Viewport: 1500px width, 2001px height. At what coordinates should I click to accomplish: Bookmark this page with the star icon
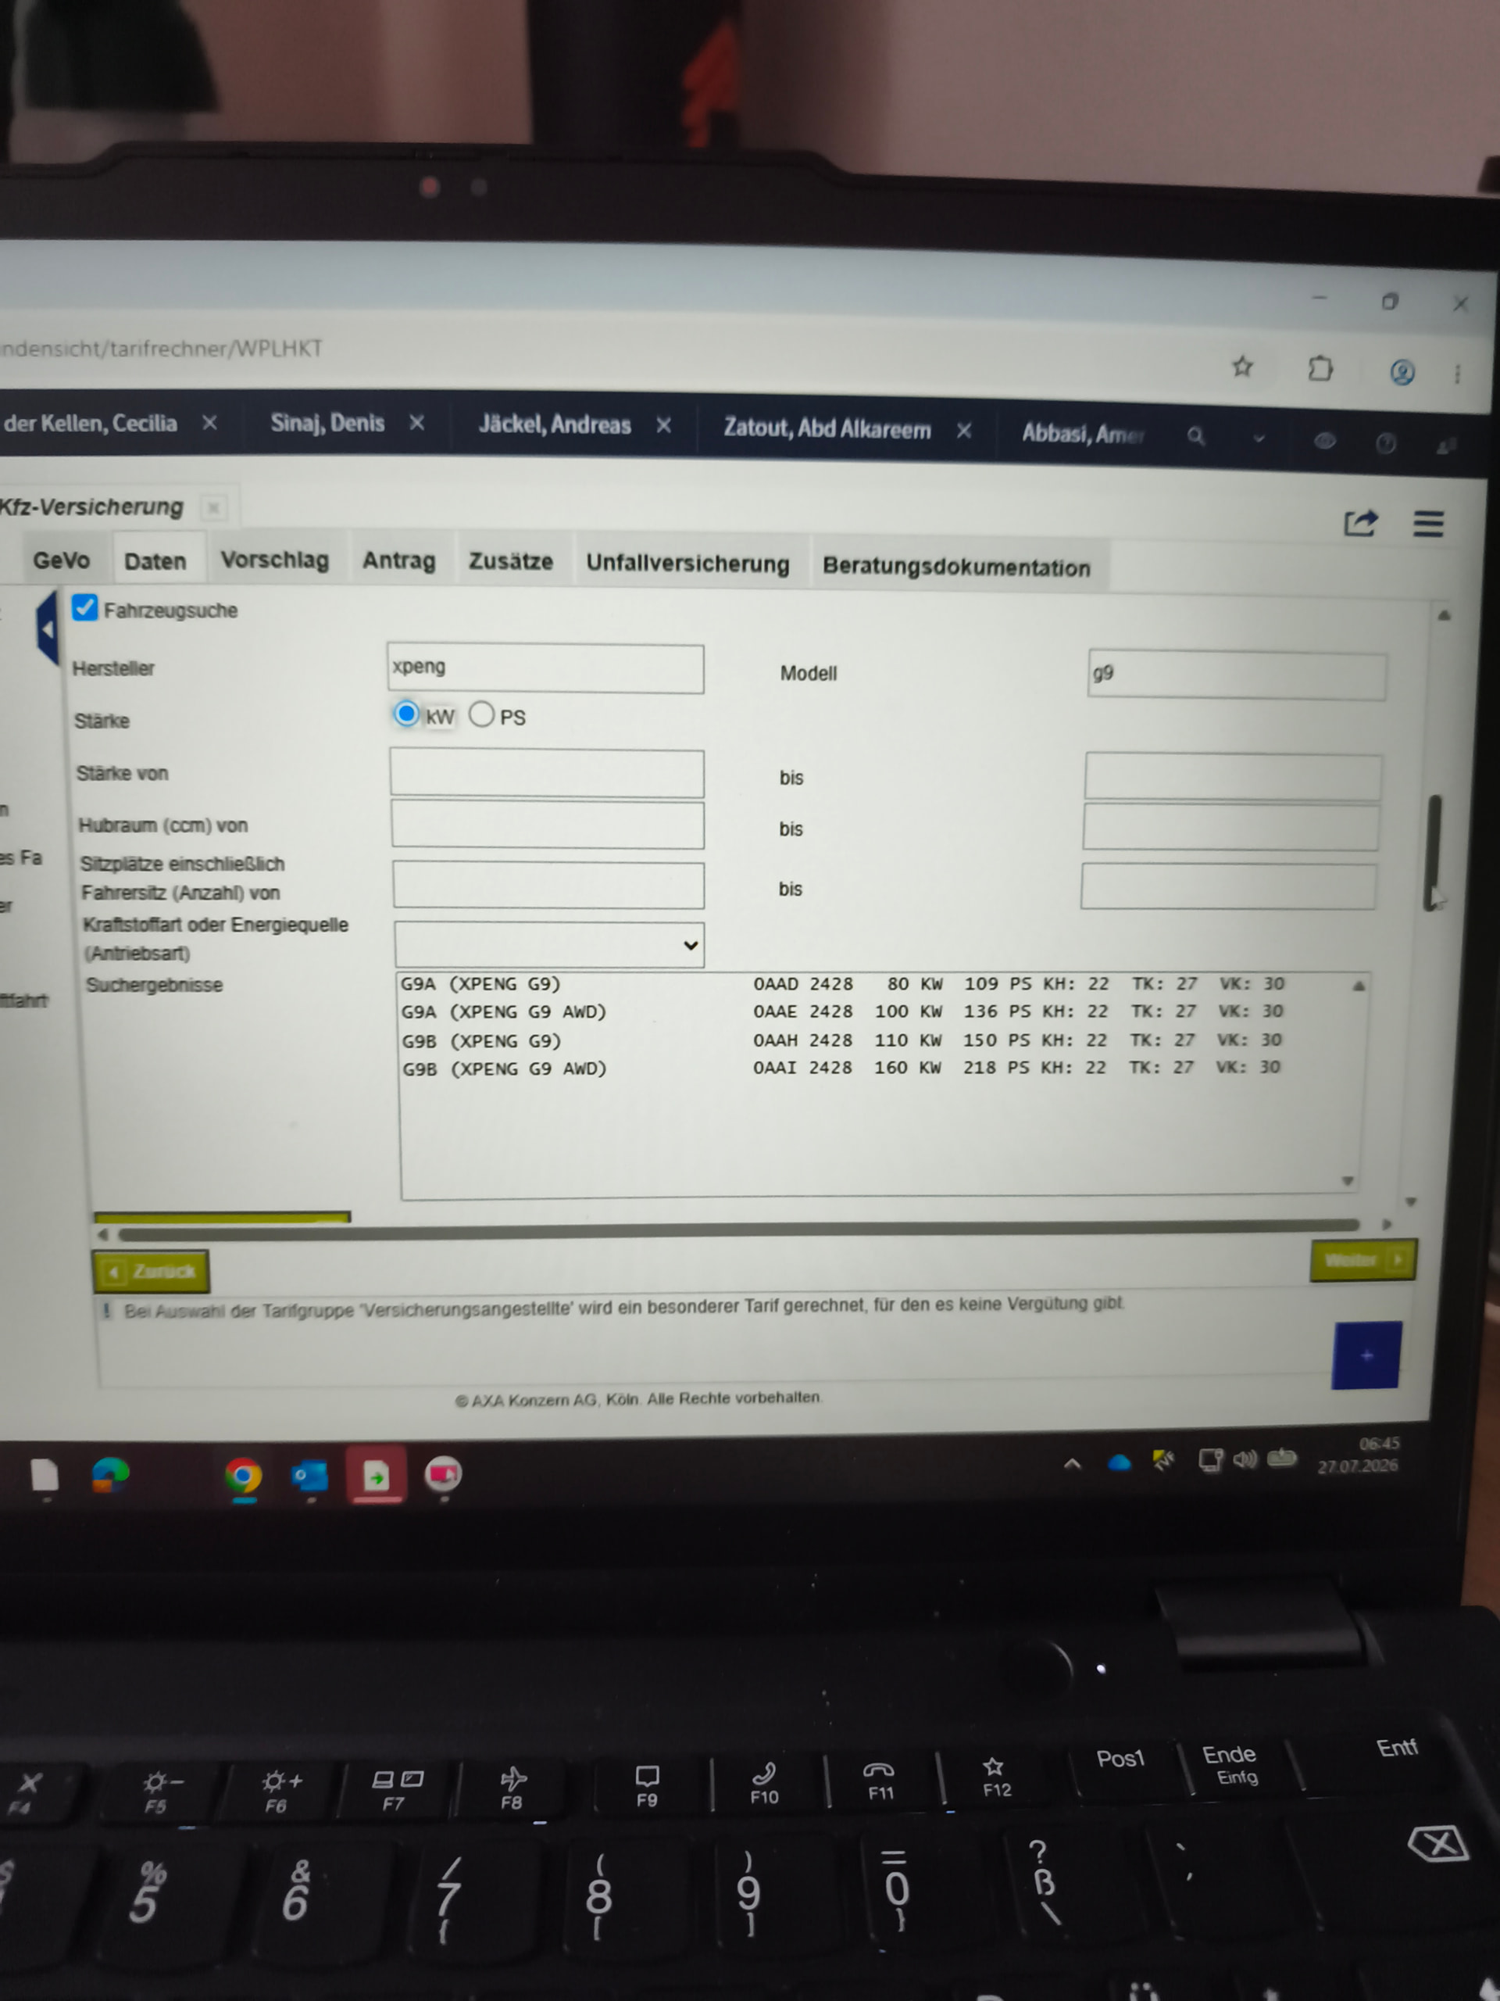[x=1242, y=367]
